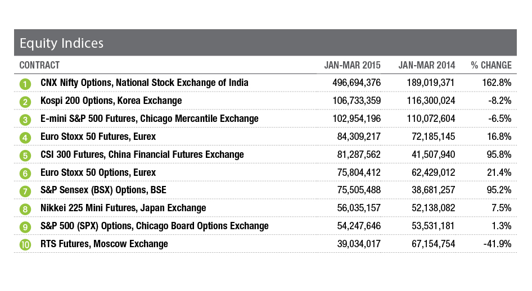Screen dimensions: 532x291
Task: Click the rank 7 circle icon
Action: click(x=25, y=191)
